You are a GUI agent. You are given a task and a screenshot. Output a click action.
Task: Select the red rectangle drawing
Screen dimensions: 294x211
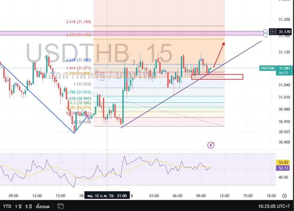[x=217, y=77]
